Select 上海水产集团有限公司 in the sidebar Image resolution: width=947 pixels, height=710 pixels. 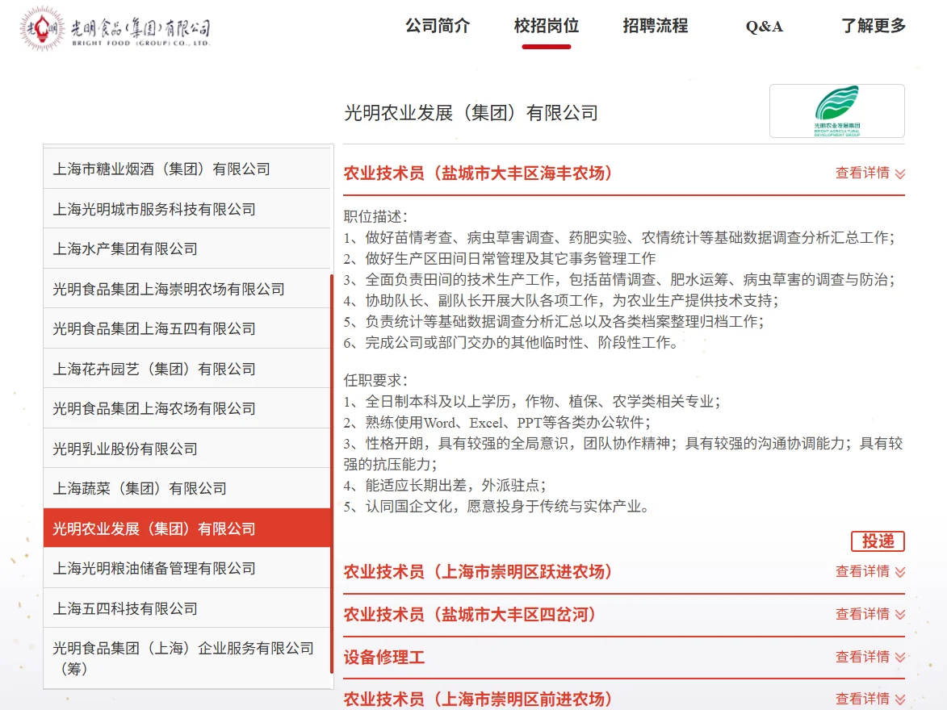(x=186, y=248)
